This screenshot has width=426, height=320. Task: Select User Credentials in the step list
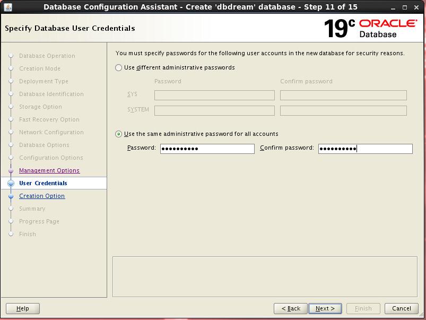click(x=43, y=183)
